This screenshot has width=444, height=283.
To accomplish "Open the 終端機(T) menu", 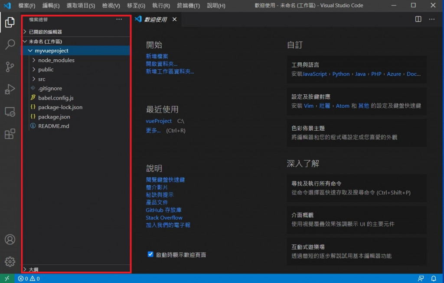I will click(x=188, y=5).
